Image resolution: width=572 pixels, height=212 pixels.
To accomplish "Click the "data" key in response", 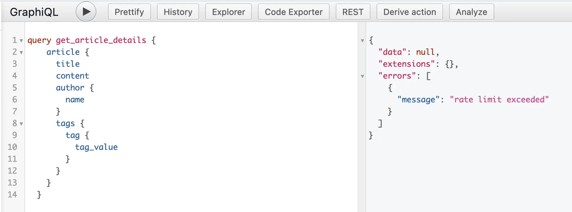I will click(x=392, y=52).
